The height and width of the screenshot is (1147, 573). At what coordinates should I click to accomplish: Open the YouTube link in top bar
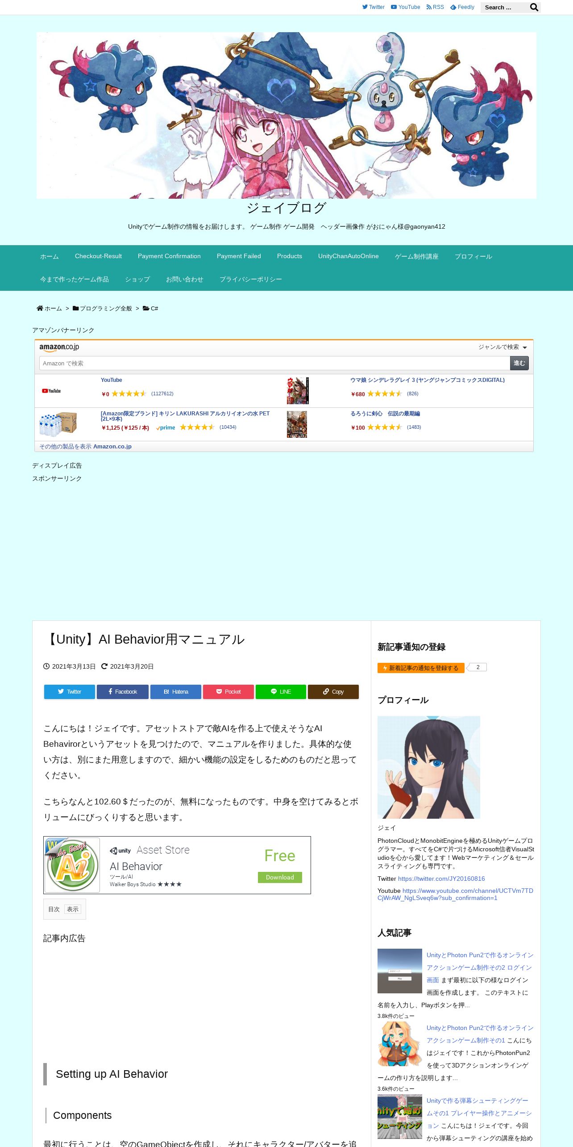(405, 7)
